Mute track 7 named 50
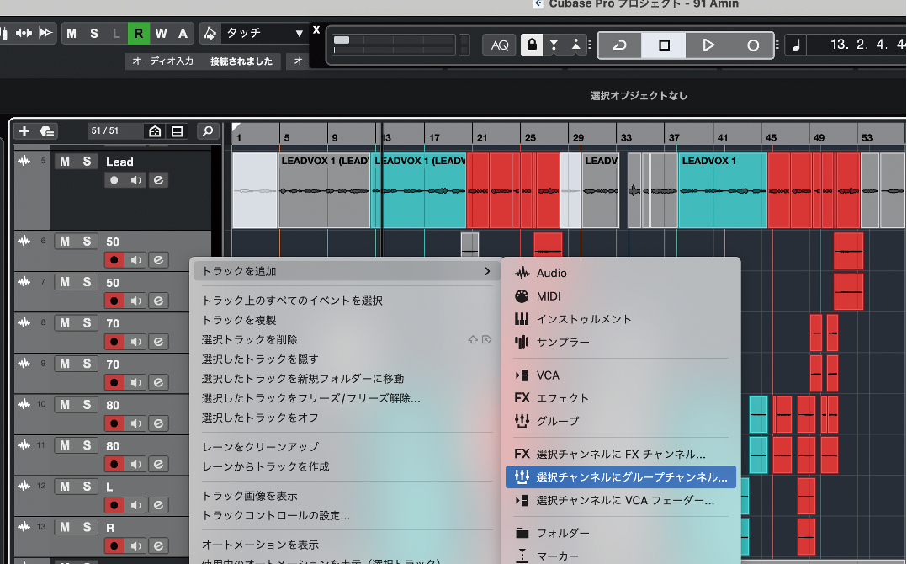This screenshot has width=907, height=564. coord(65,282)
